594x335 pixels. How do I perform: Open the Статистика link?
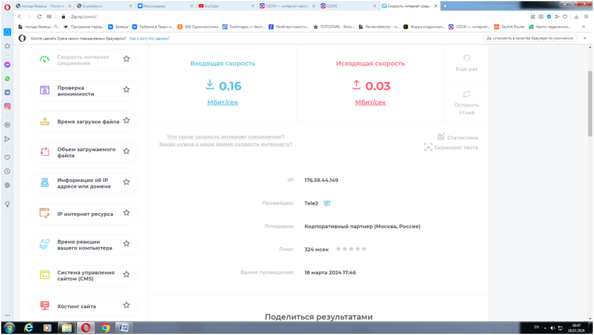tap(457, 137)
